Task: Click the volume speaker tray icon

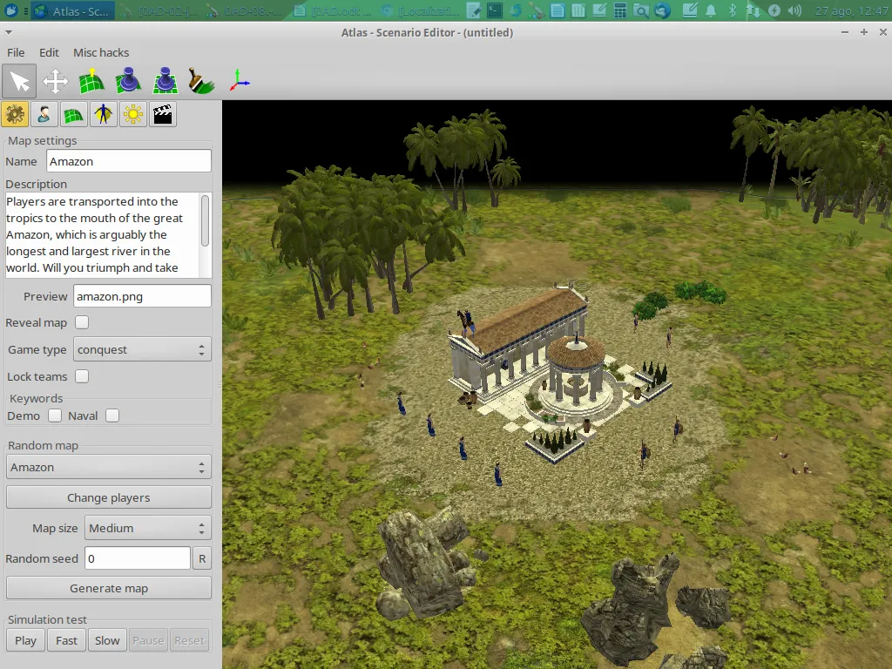Action: coord(794,10)
